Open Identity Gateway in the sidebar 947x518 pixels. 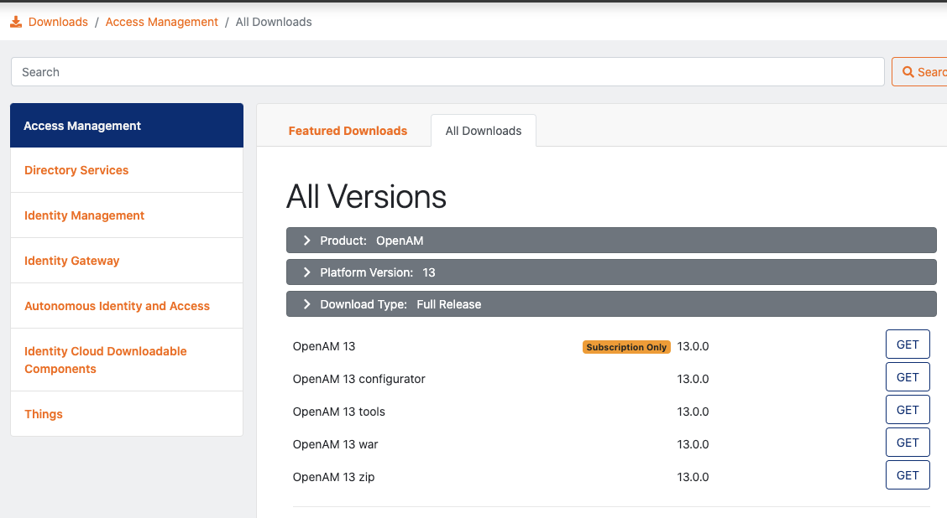tap(127, 261)
